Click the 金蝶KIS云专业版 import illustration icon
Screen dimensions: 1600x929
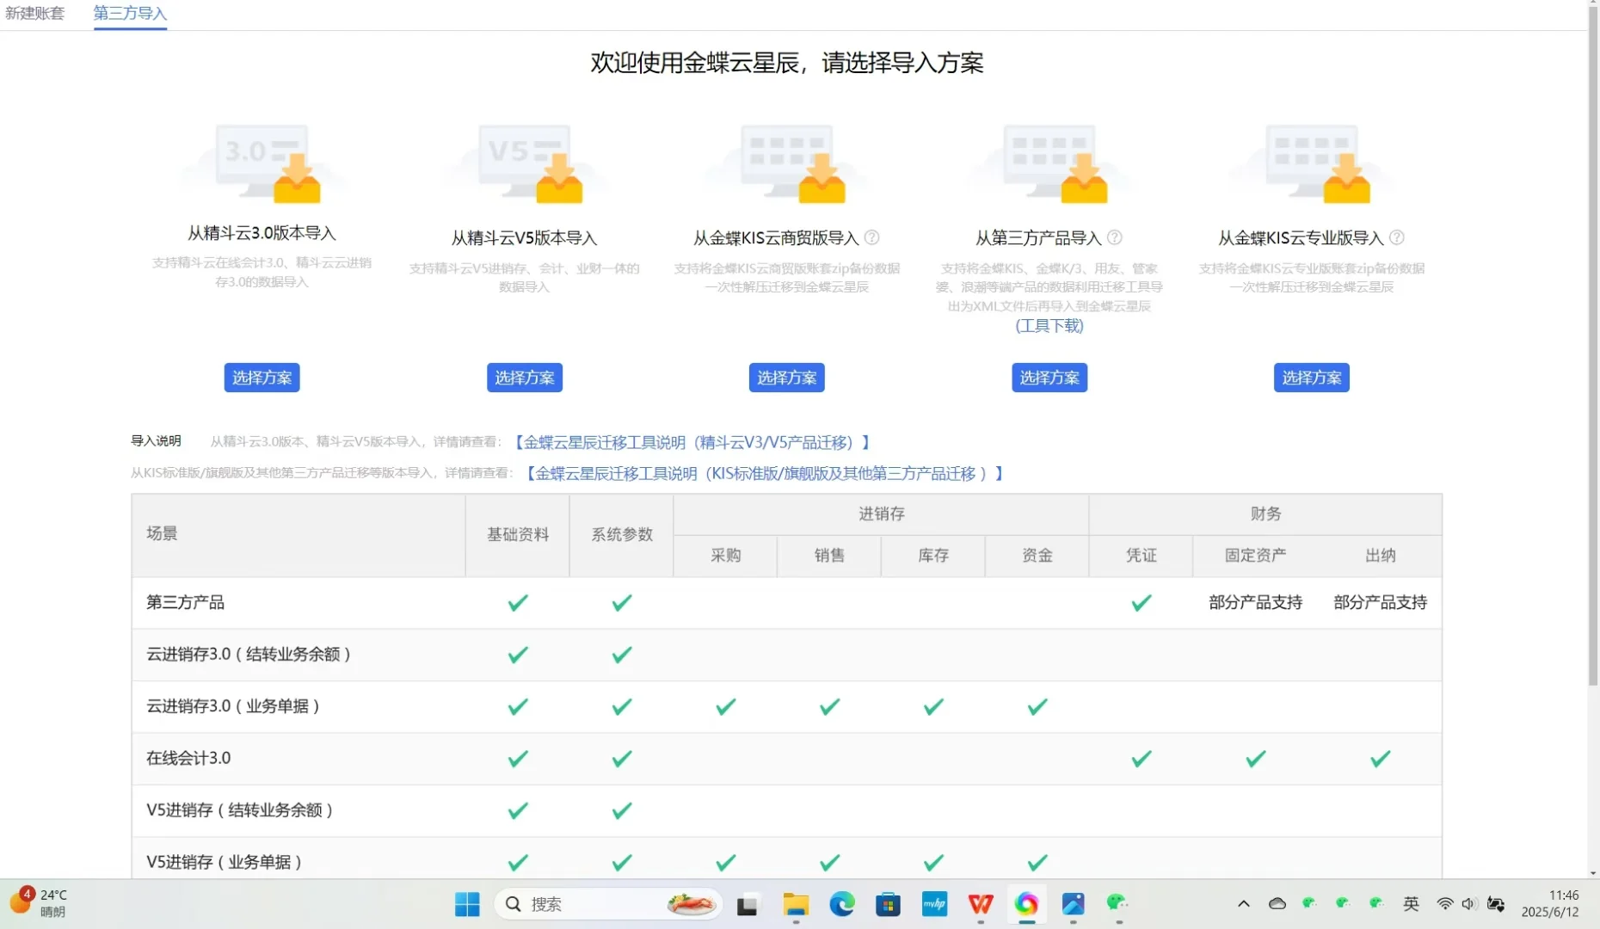(1311, 163)
